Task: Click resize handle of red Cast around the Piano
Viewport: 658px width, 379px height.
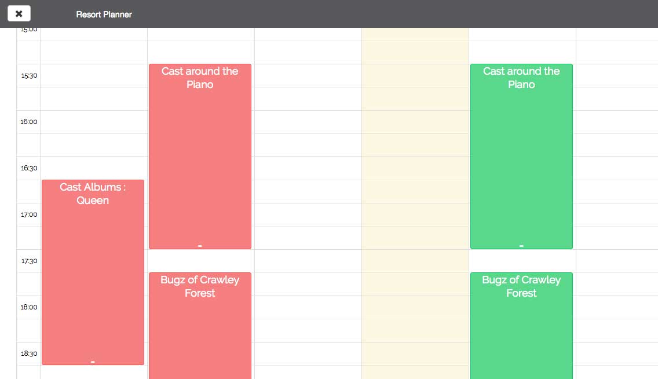Action: tap(200, 246)
